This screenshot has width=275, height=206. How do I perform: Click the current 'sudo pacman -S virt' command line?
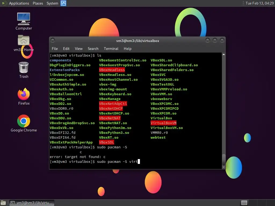(x=95, y=162)
